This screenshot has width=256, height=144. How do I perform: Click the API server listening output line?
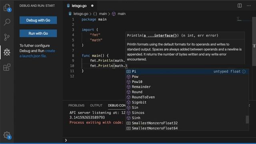[98, 113]
